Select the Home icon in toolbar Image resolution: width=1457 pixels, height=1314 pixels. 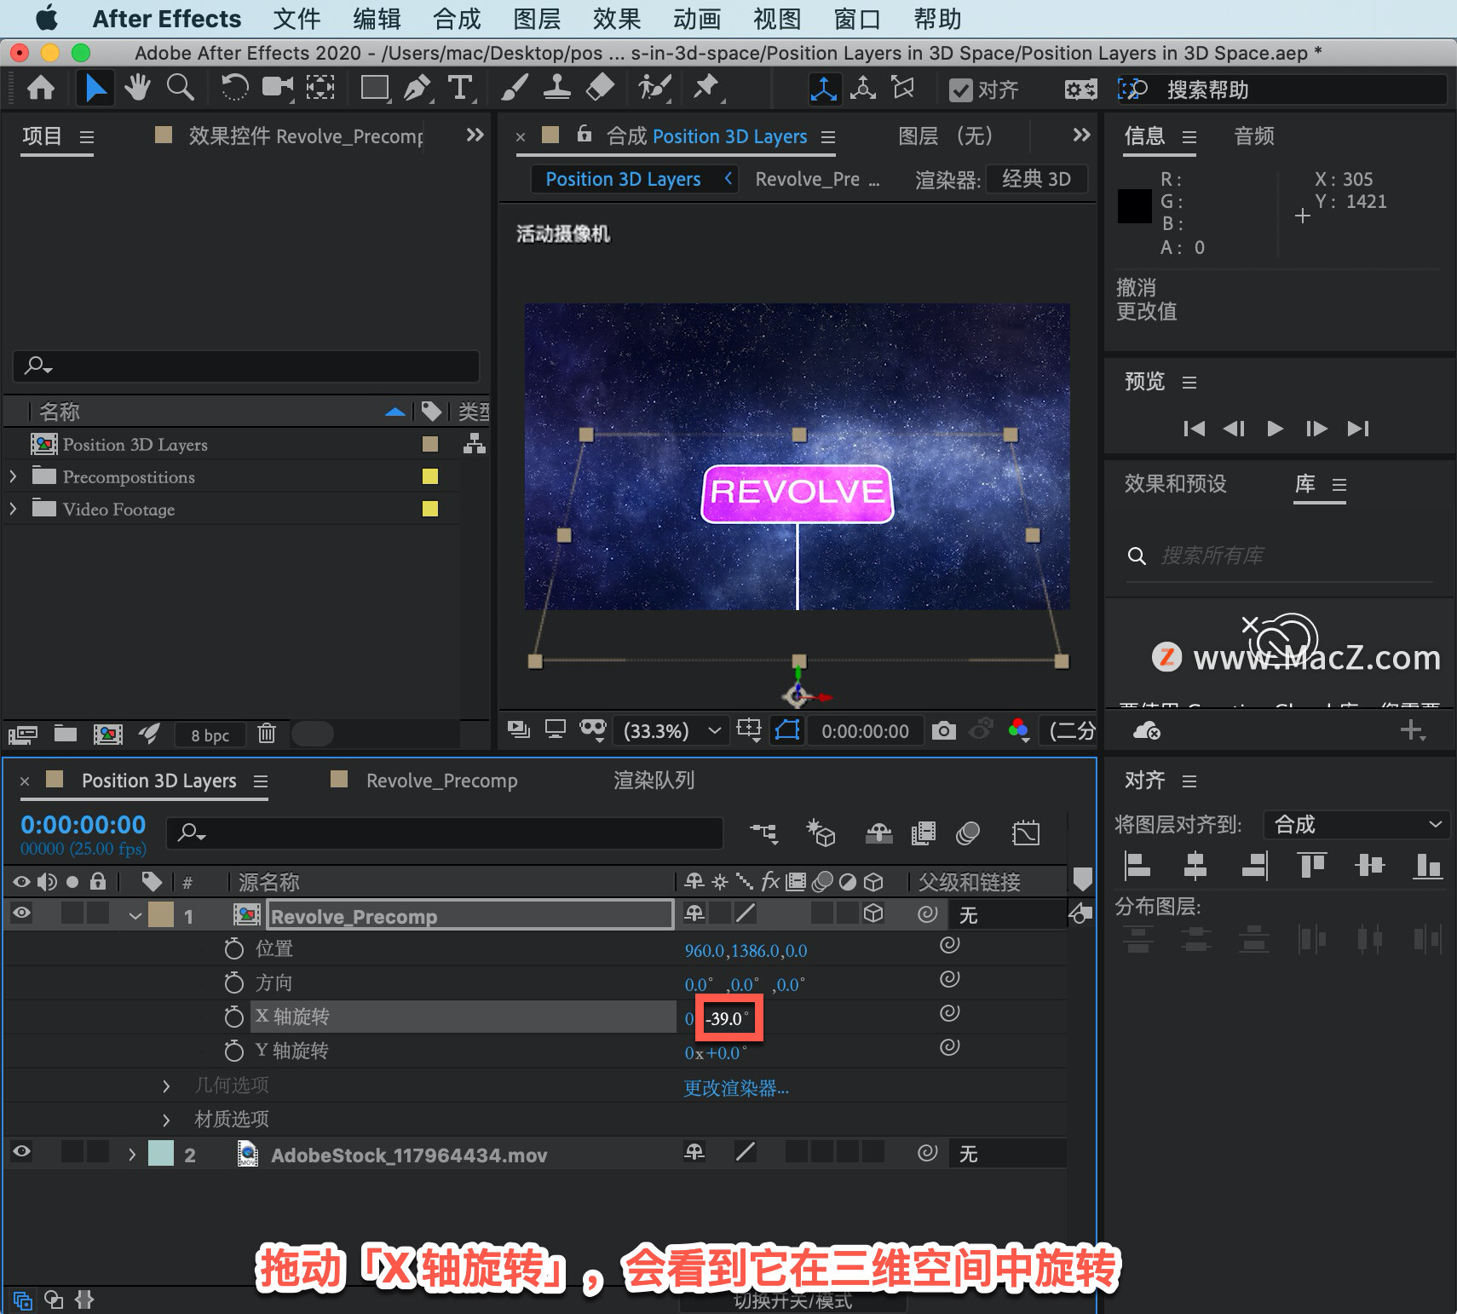click(41, 88)
